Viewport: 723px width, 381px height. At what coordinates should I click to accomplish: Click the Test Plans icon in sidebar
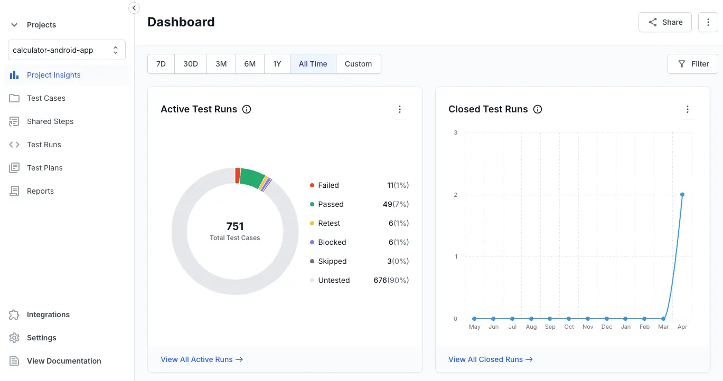click(14, 168)
